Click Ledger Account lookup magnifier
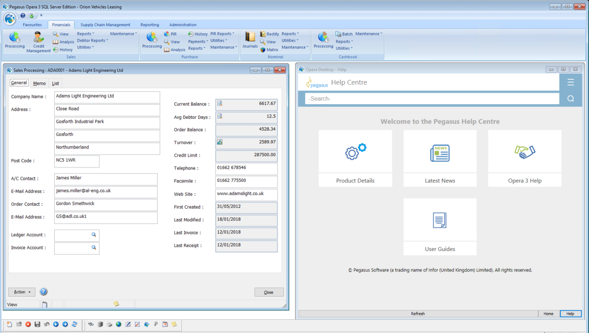 [94, 235]
